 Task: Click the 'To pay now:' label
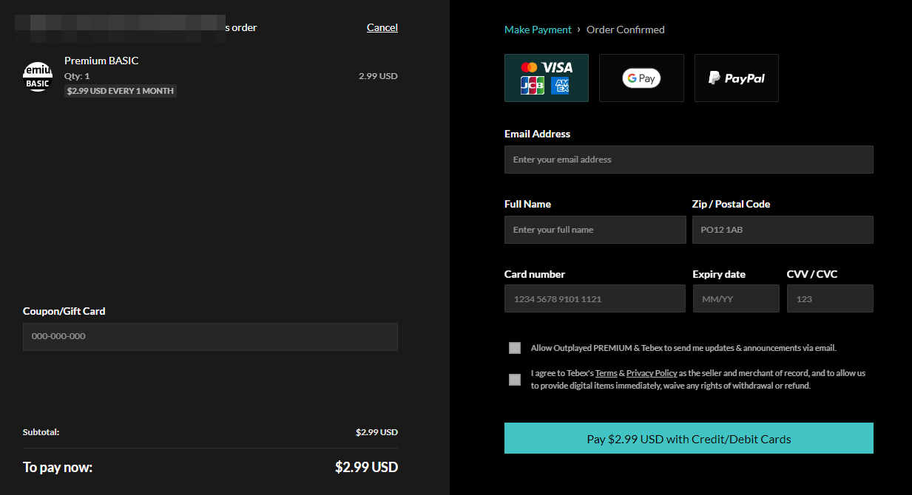[x=58, y=467]
